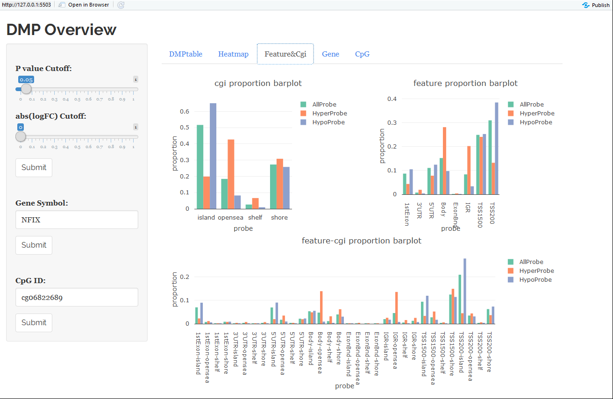Click the 'cgi proportion barplot' title
613x399 pixels.
pyautogui.click(x=258, y=83)
